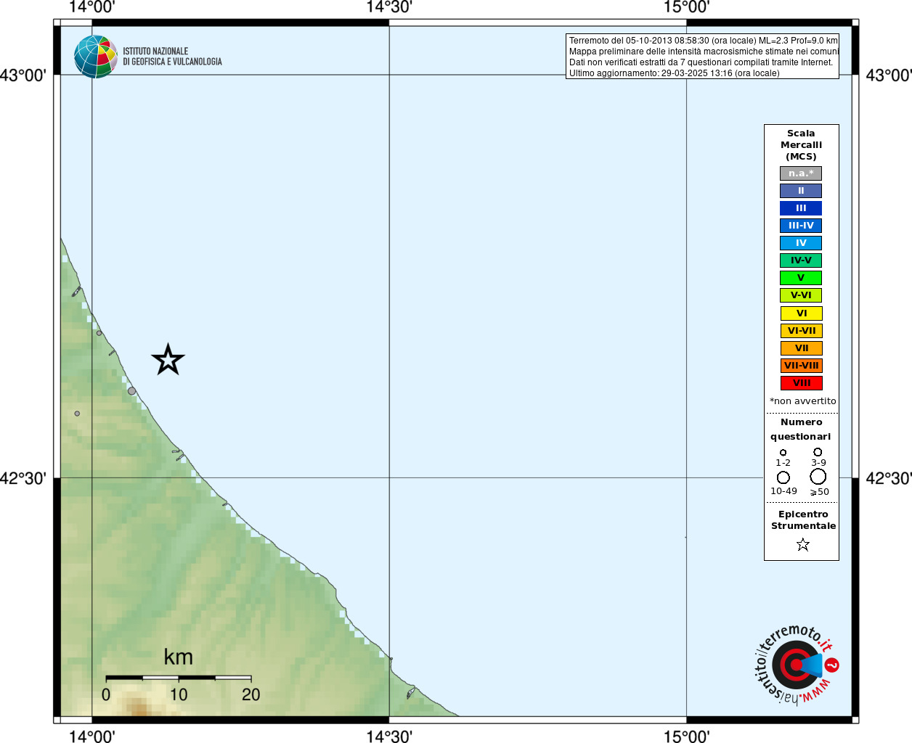Click the haisentitoilterremoto.it logo
The width and height of the screenshot is (912, 743).
[797, 664]
